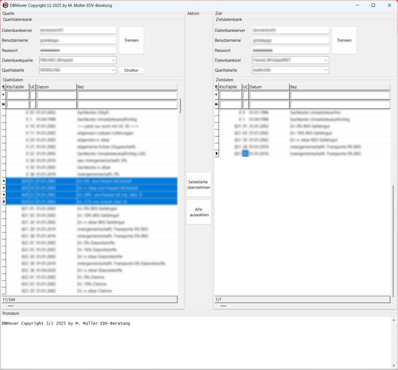Click the filter funnel icon in Quelldaten grid
The image size is (398, 370).
coord(3,95)
